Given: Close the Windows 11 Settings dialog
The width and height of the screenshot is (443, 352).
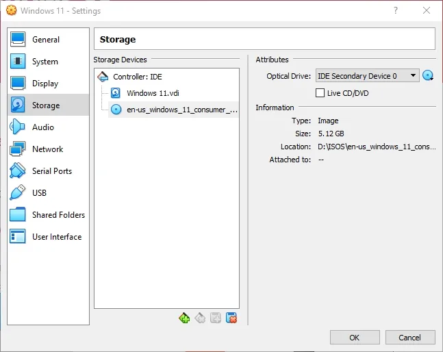Looking at the screenshot, I should coord(427,10).
